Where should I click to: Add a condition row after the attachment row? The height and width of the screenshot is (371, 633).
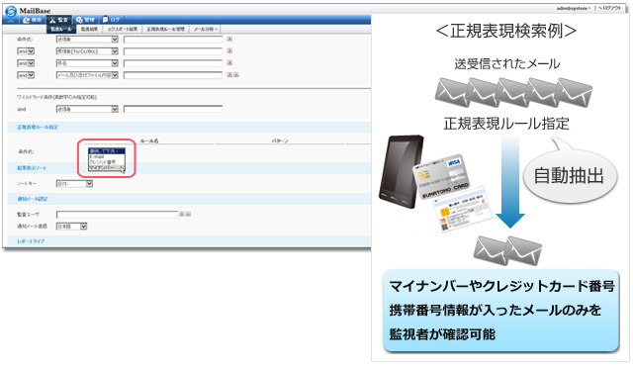(x=236, y=75)
